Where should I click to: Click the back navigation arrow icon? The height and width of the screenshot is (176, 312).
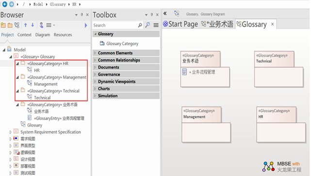click(x=5, y=4)
